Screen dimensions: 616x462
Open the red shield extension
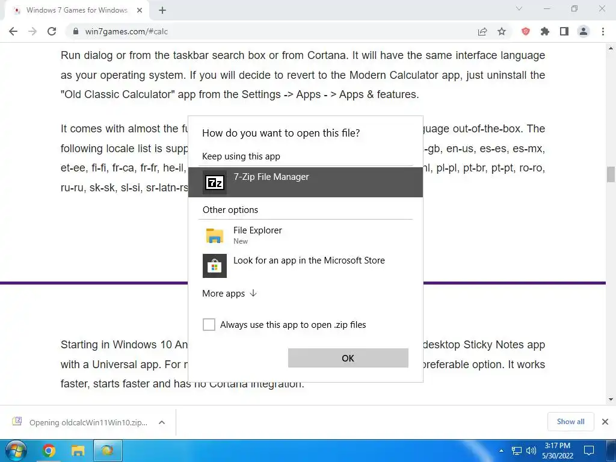click(526, 31)
